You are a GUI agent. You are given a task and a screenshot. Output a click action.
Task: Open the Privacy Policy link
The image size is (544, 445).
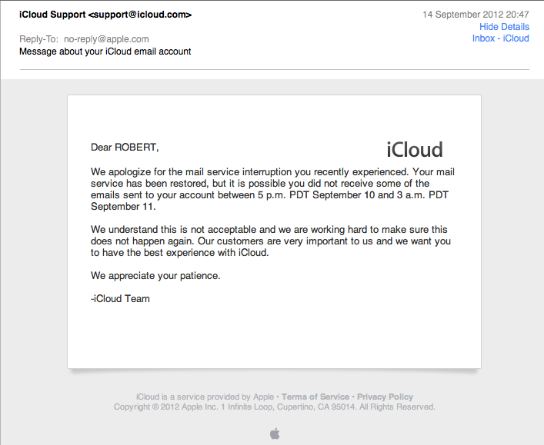385,397
